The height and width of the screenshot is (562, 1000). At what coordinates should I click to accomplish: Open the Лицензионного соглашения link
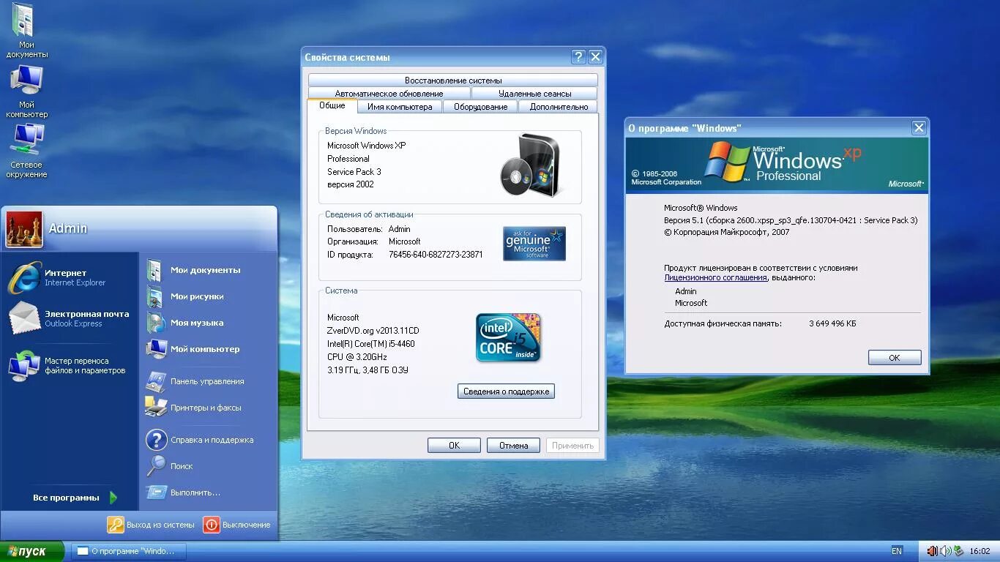716,278
